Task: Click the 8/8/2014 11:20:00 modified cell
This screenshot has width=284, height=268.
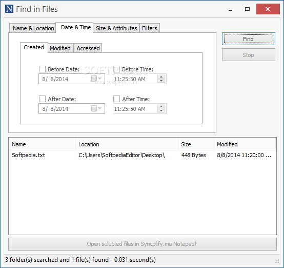Action: [x=244, y=155]
